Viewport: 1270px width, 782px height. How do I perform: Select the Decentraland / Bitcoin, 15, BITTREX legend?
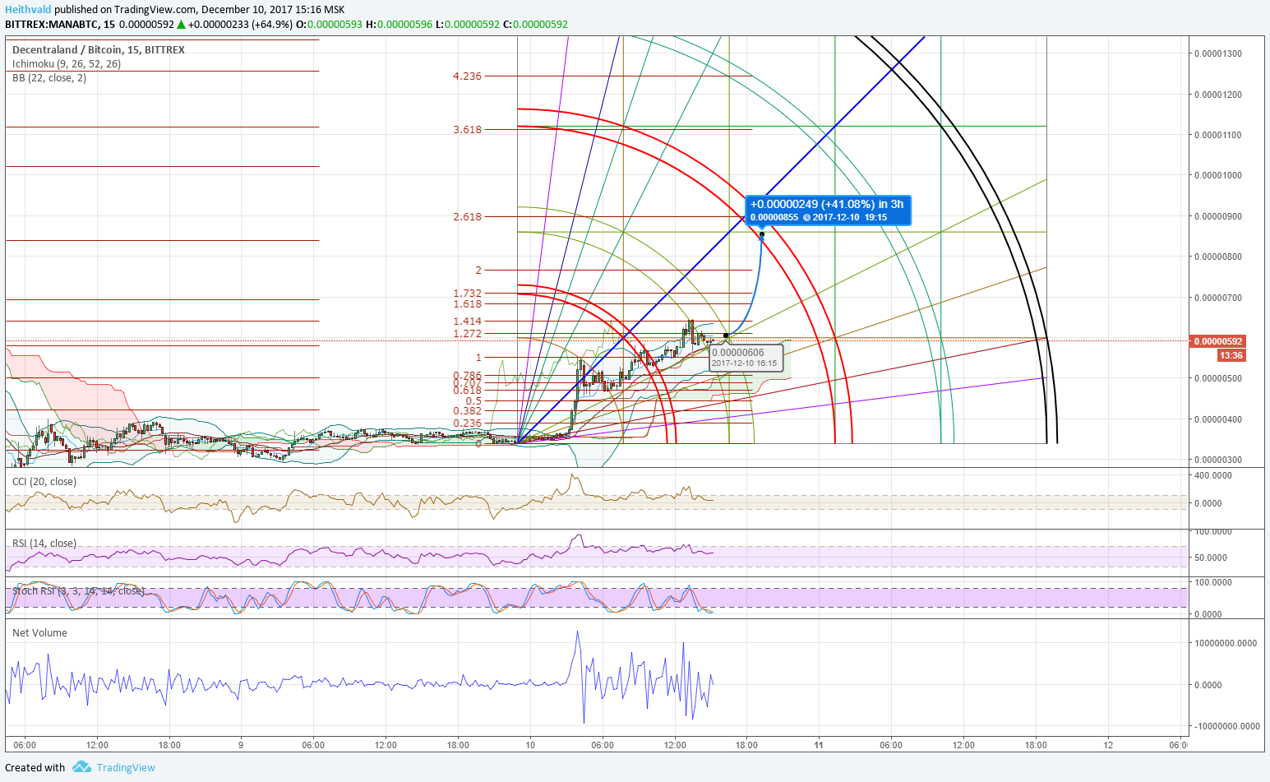99,49
